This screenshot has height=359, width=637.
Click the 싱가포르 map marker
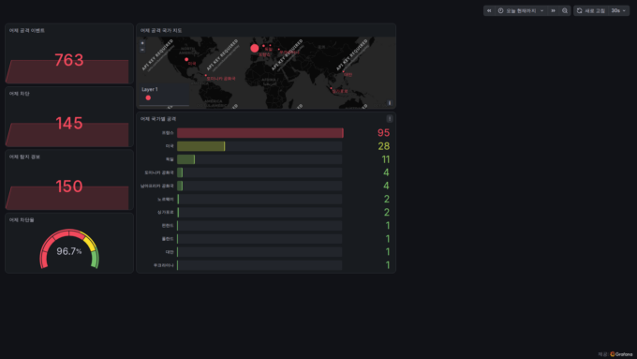coord(331,88)
